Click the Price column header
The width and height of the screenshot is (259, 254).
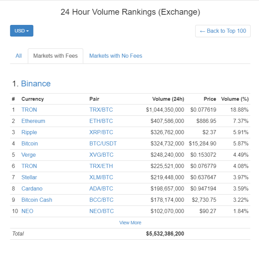(x=210, y=99)
